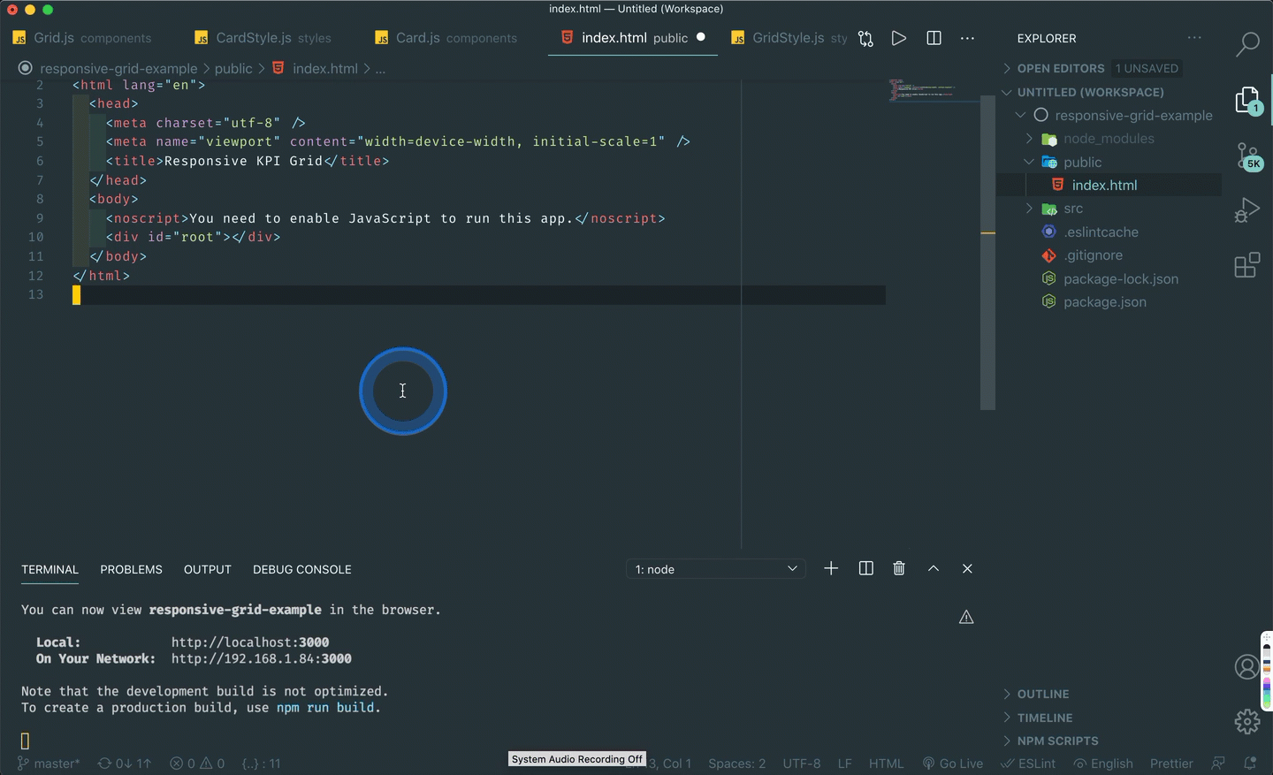Open Run and Debug view
Screen dimensions: 1273x775
pyautogui.click(x=1246, y=210)
